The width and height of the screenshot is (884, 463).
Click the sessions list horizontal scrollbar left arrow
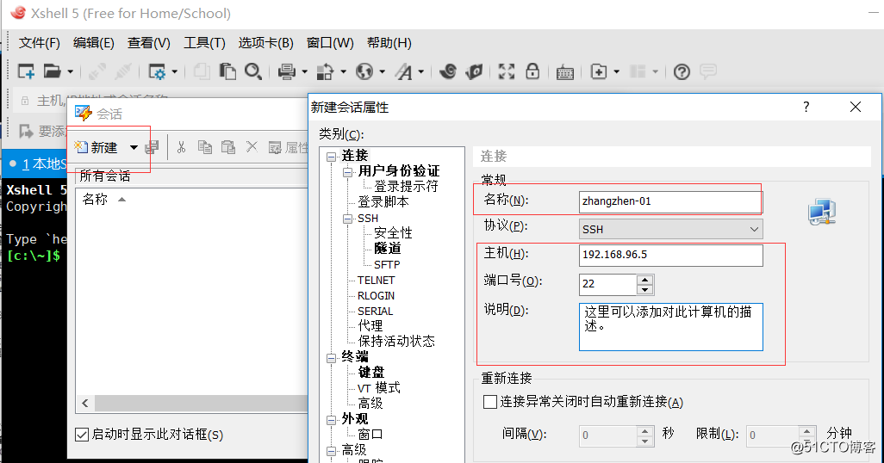click(85, 404)
